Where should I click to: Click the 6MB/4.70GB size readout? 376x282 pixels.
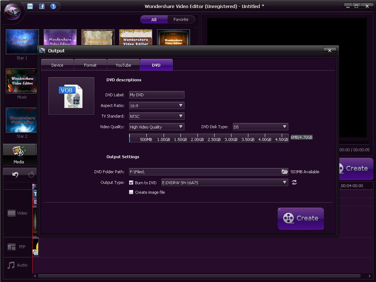point(302,137)
